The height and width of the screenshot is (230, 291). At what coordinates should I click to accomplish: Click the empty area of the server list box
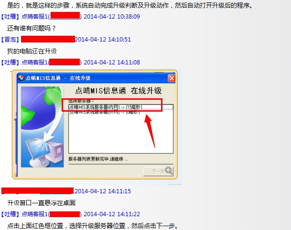pos(121,135)
